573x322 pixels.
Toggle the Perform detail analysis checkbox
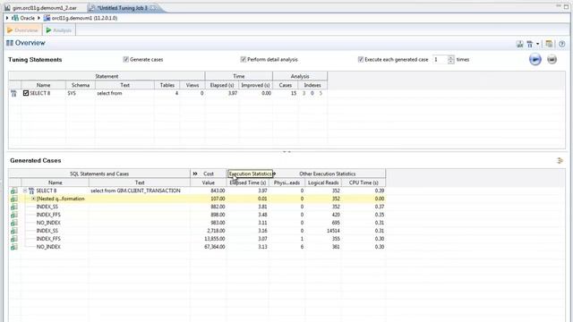[243, 60]
